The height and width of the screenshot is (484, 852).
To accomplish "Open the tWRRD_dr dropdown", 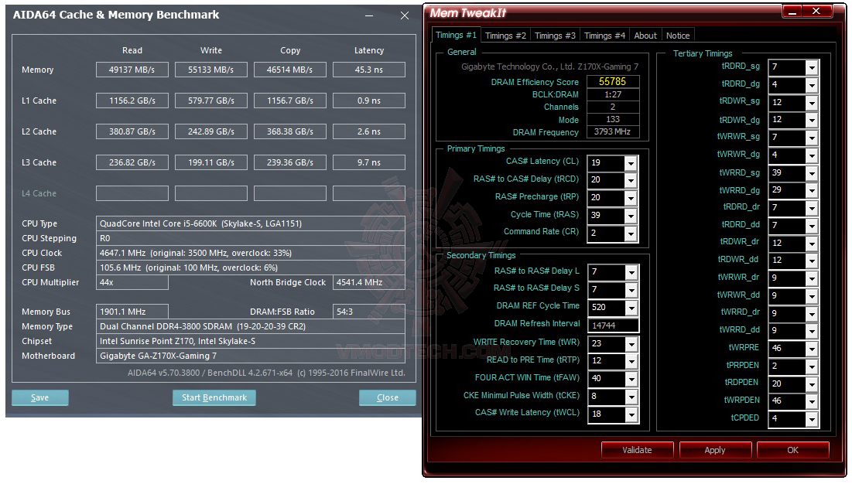I will 811,314.
